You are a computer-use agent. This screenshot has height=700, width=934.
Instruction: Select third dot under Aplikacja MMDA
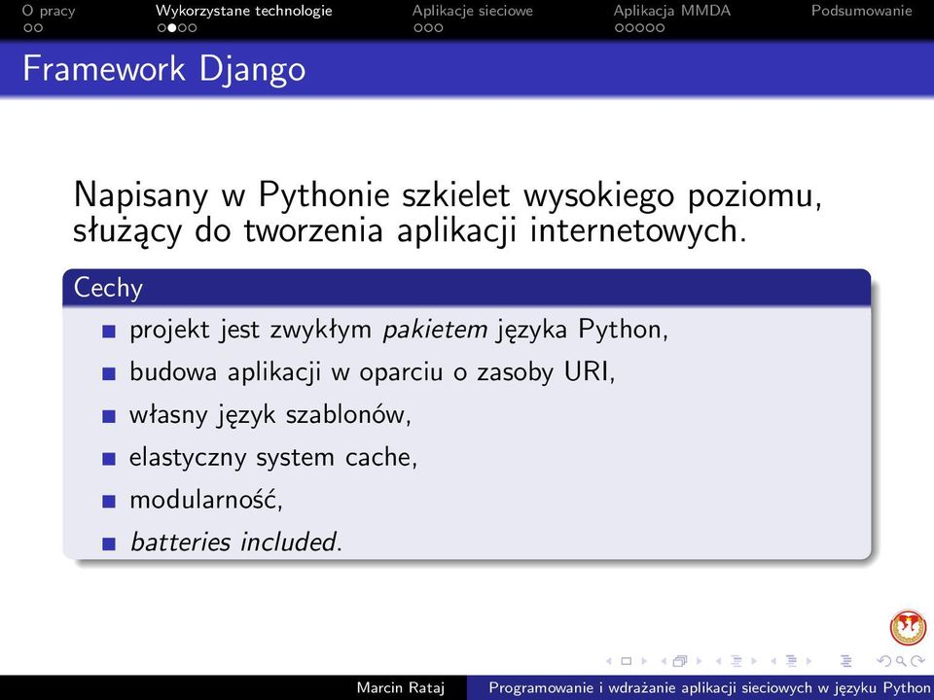pyautogui.click(x=639, y=27)
